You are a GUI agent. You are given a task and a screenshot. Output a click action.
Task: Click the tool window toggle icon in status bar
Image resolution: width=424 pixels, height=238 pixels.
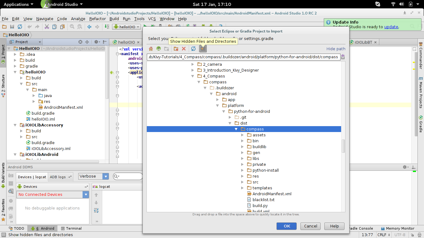point(3,235)
